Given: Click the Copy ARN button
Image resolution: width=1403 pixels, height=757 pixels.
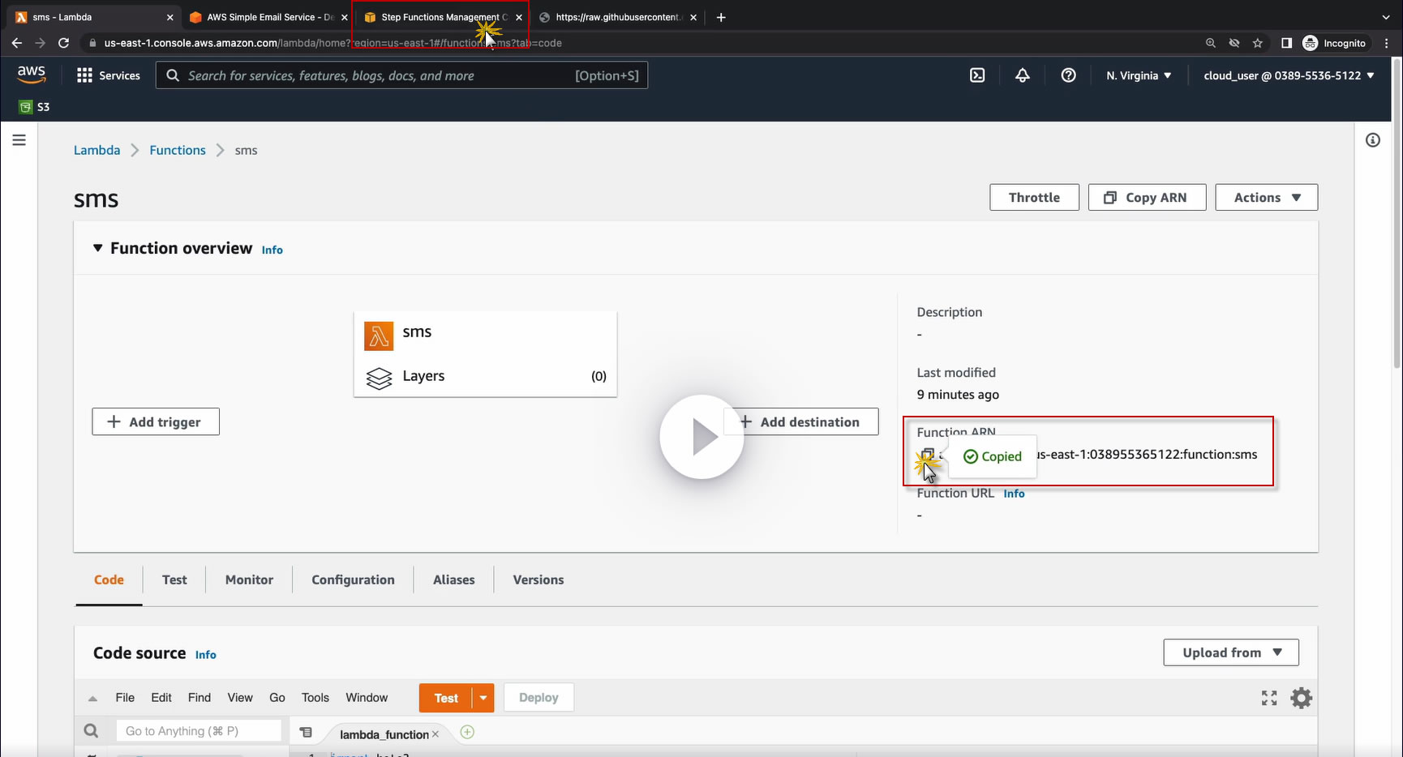Looking at the screenshot, I should pos(1147,197).
